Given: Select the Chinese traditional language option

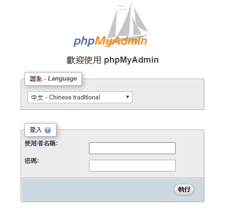Looking at the screenshot, I should tap(65, 98).
